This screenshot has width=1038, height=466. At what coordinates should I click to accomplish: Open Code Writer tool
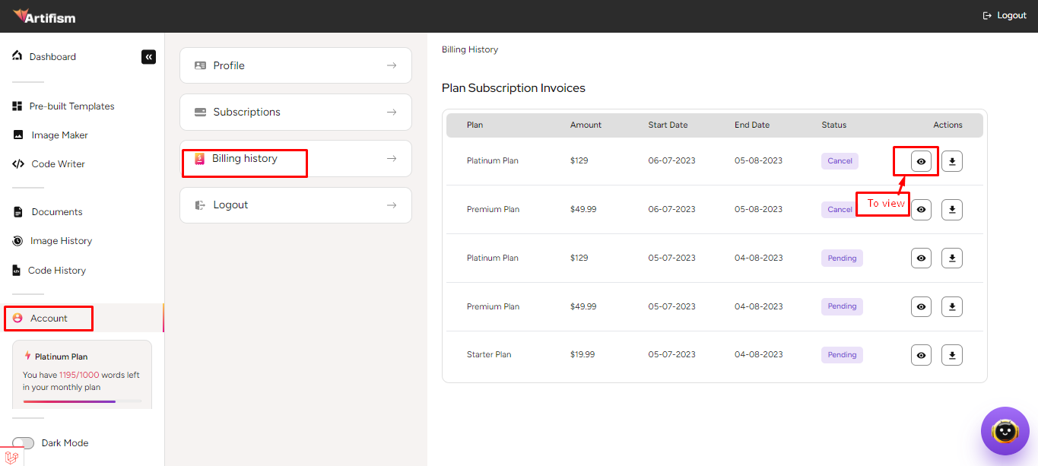click(x=58, y=164)
